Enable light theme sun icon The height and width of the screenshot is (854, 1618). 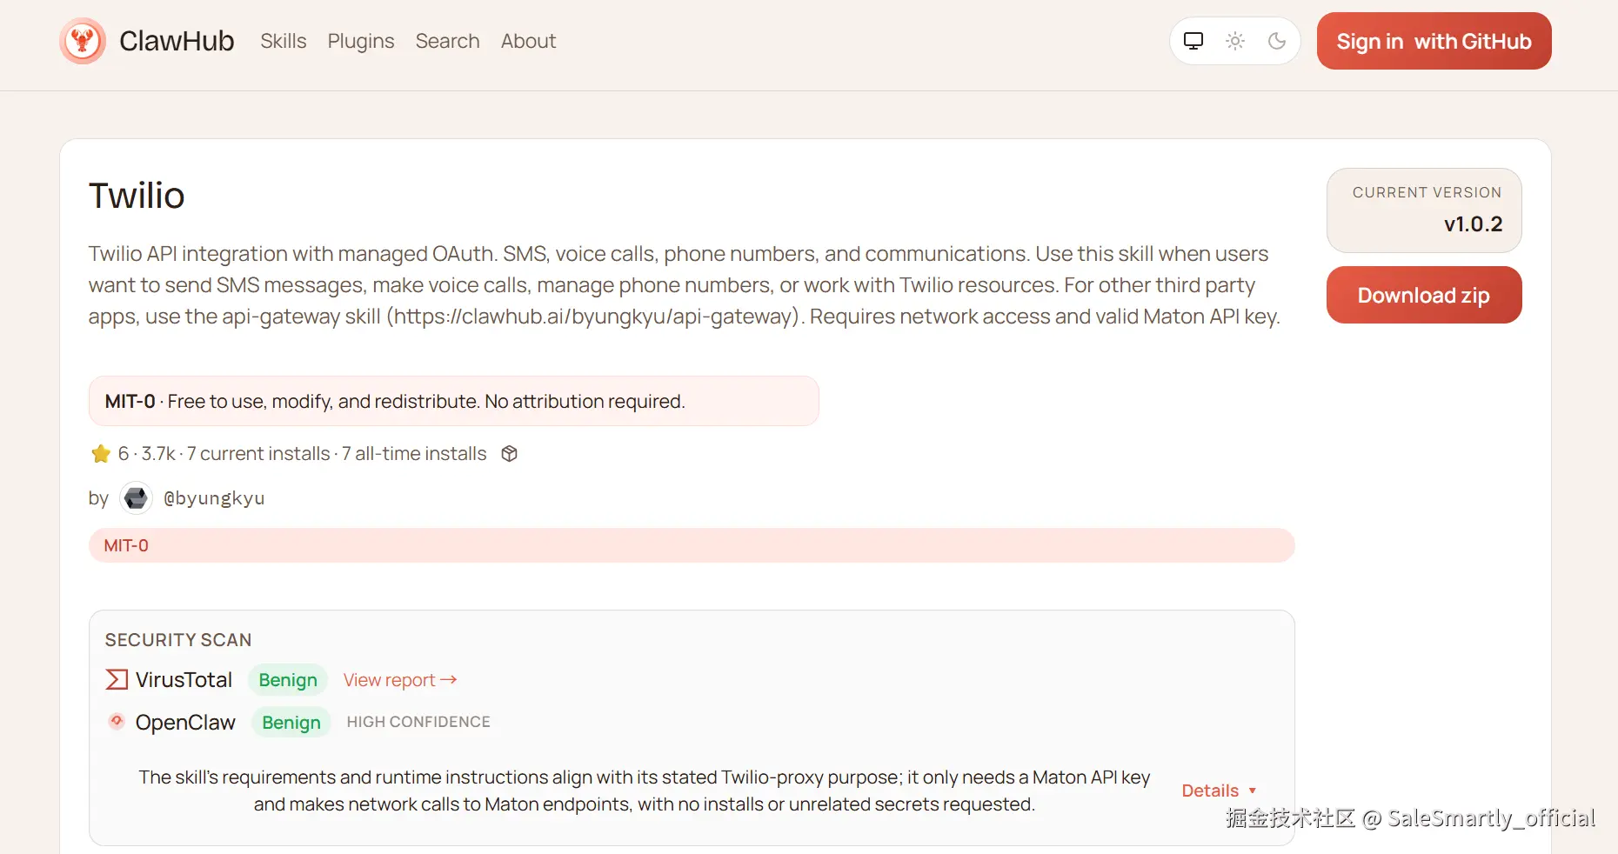(x=1235, y=41)
